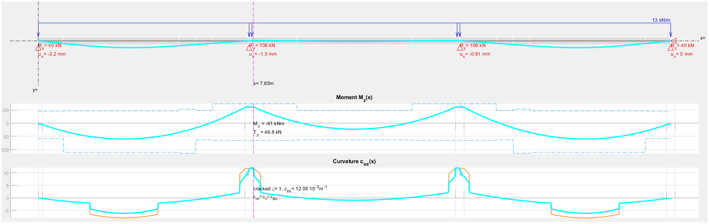Click the x+ axis direction label

click(703, 38)
